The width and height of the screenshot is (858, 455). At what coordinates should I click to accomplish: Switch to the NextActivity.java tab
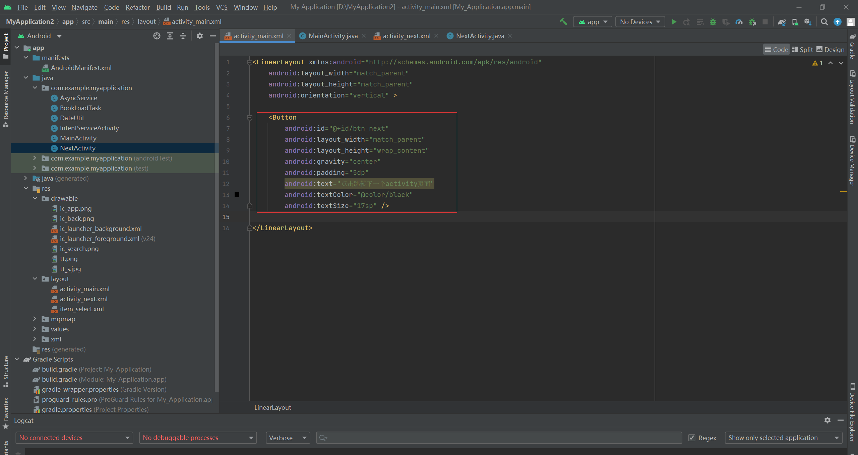[479, 36]
